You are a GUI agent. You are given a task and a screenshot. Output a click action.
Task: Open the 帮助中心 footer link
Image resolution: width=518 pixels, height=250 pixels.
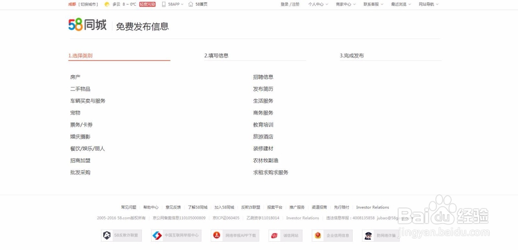point(151,208)
